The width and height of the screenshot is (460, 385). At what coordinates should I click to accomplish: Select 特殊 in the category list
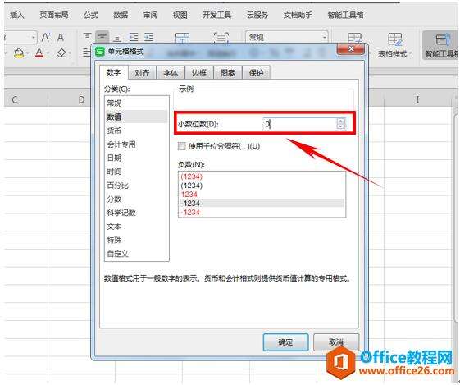point(136,241)
